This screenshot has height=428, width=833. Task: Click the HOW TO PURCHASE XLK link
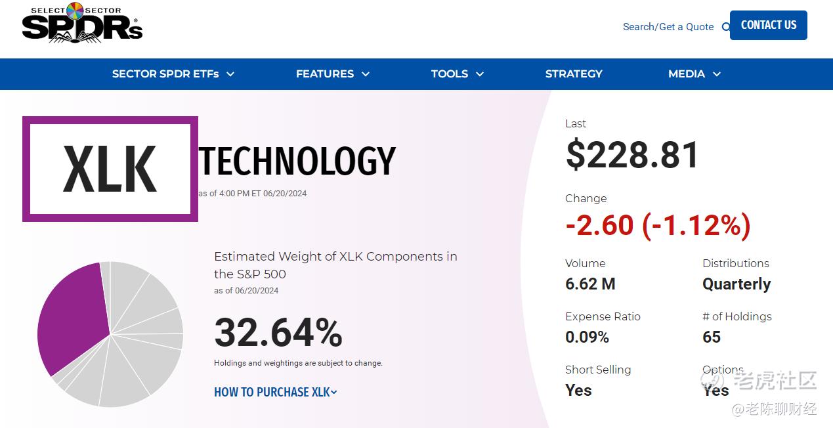pyautogui.click(x=272, y=392)
